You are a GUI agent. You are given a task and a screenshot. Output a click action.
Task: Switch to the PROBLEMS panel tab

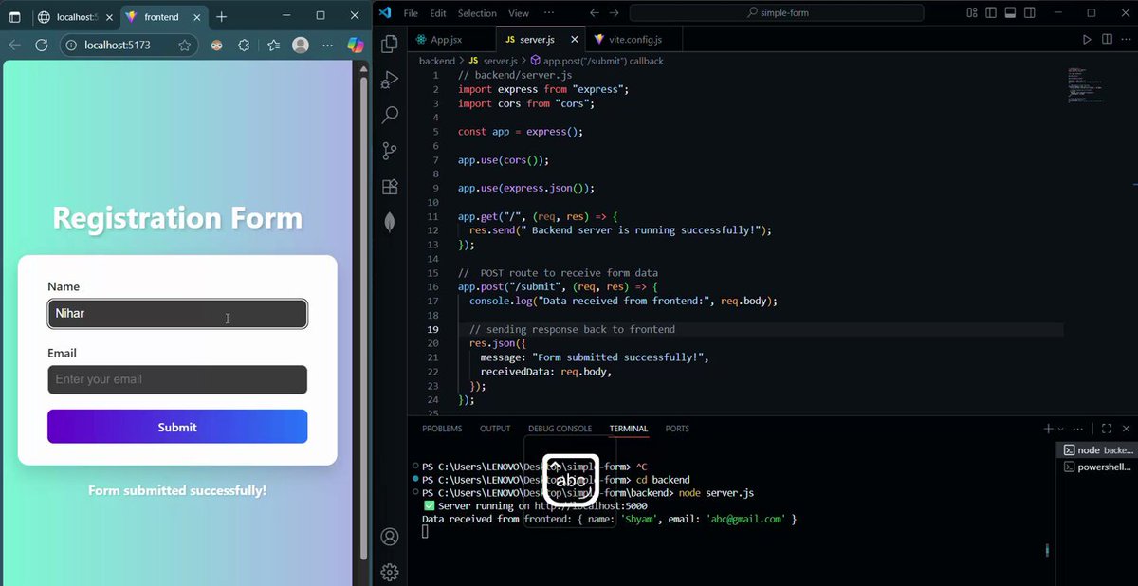pyautogui.click(x=442, y=429)
